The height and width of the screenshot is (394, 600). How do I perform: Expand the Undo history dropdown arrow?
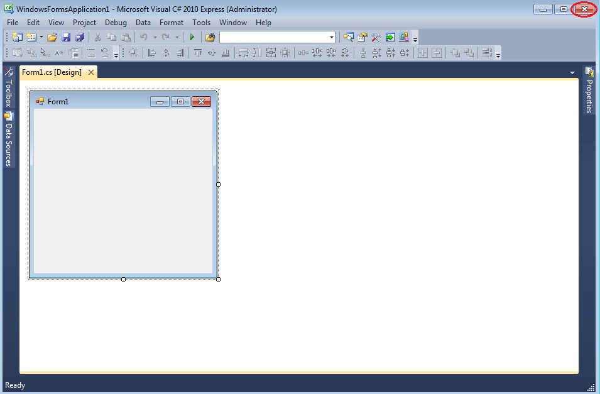click(155, 37)
